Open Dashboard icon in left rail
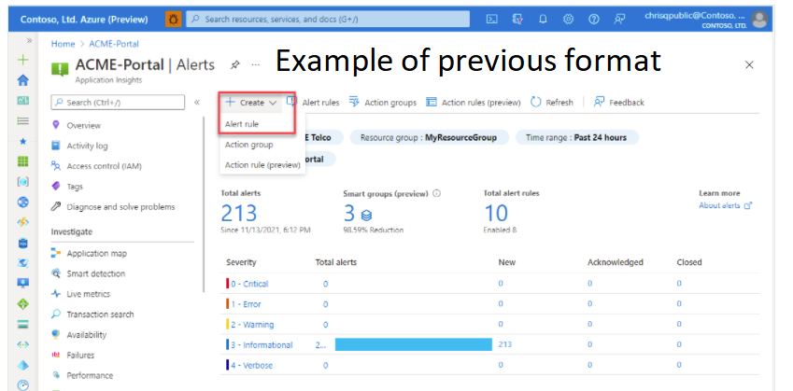 click(23, 101)
